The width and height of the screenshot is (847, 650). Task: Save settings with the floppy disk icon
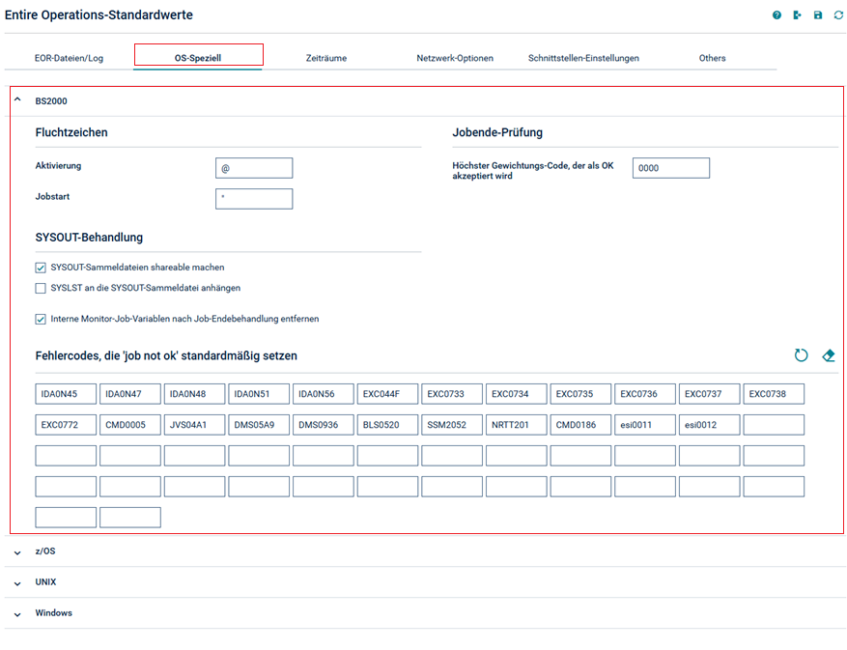click(x=818, y=15)
